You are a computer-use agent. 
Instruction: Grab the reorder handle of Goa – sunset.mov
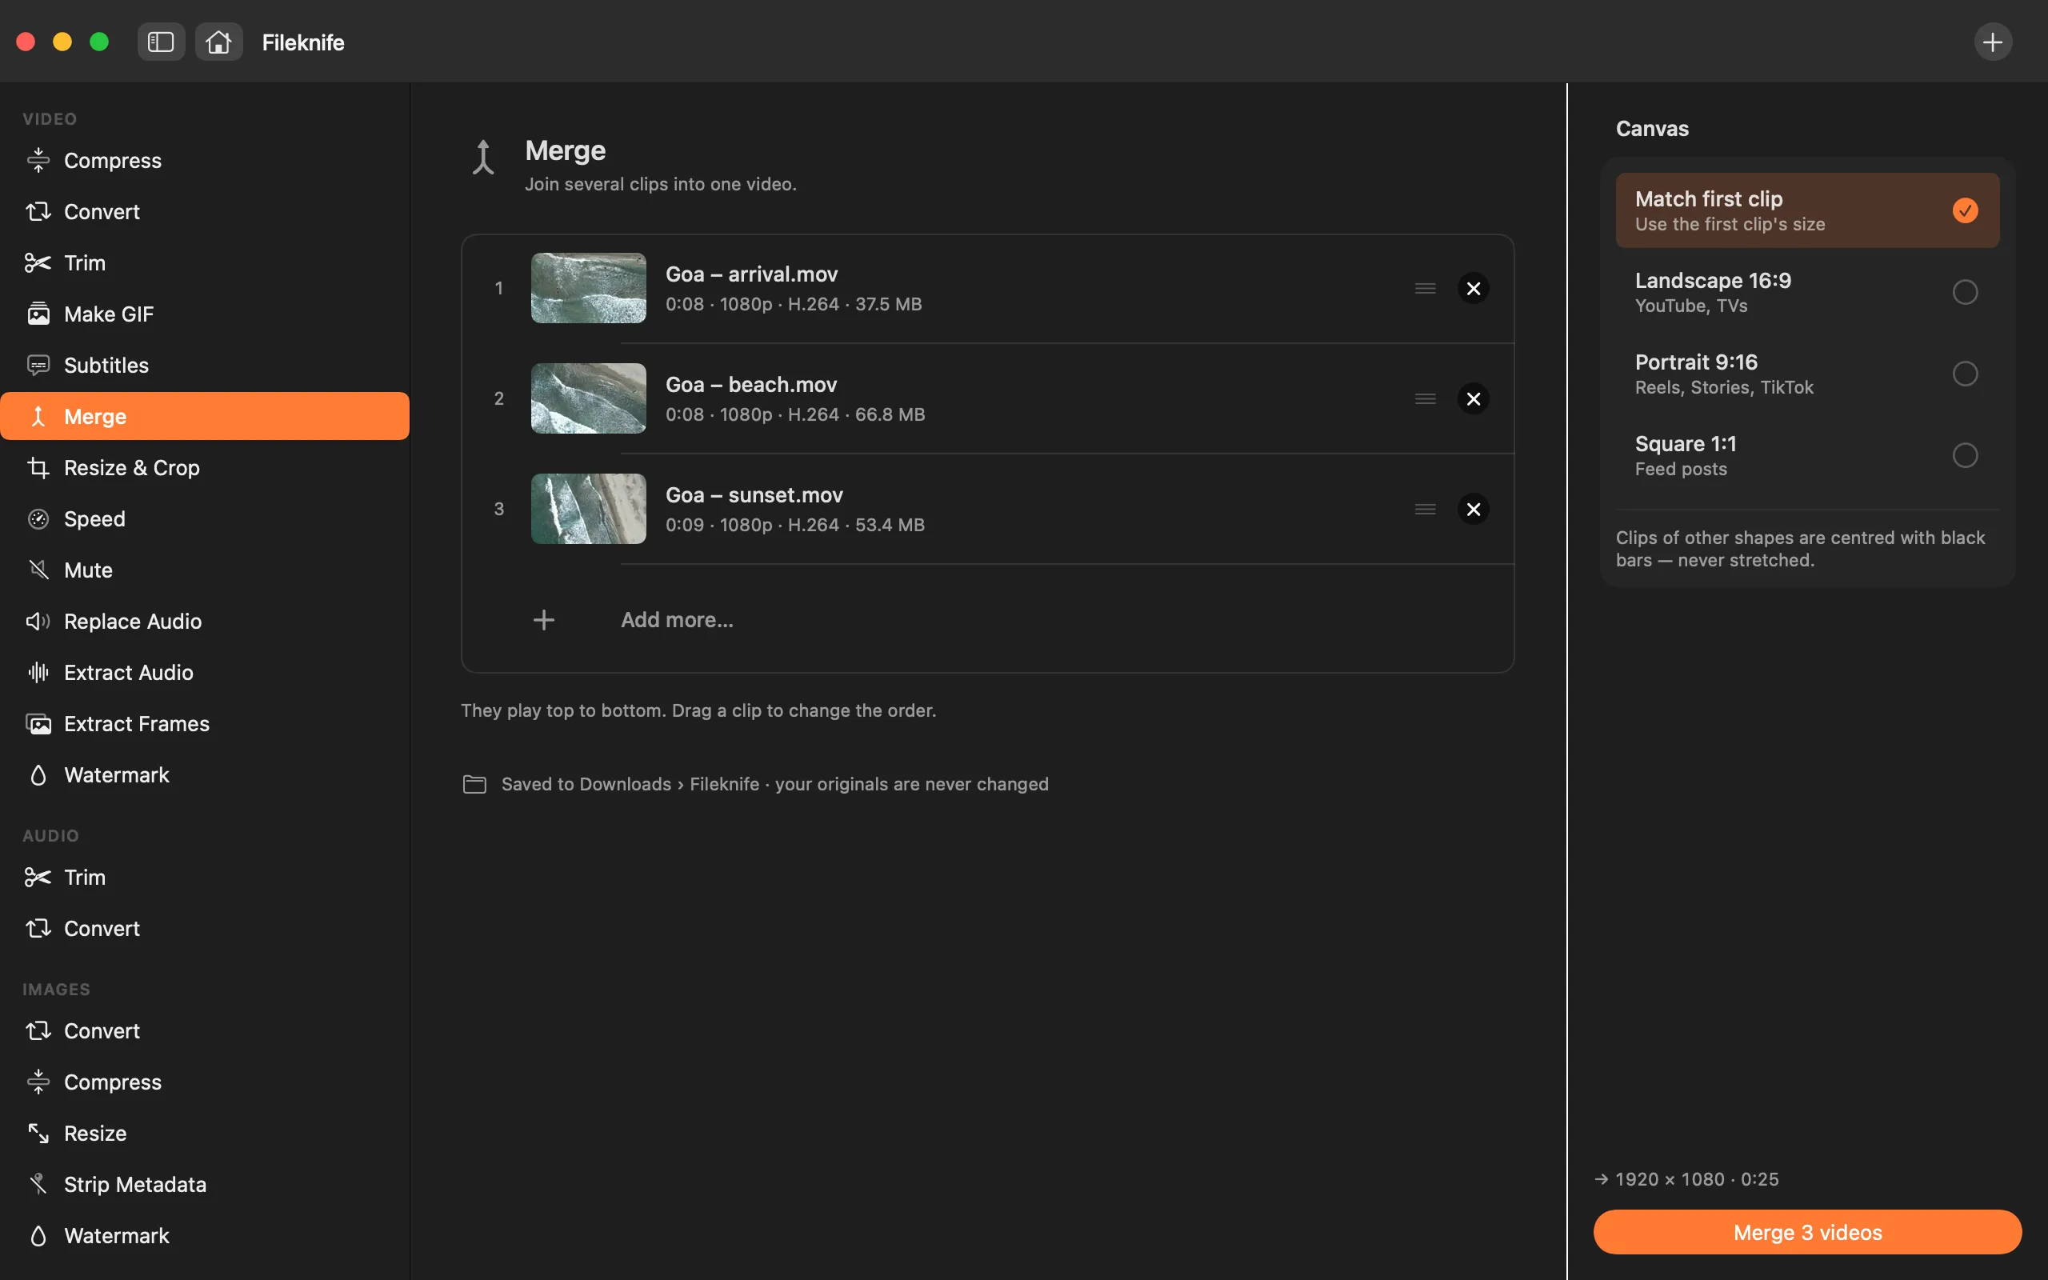coord(1425,509)
